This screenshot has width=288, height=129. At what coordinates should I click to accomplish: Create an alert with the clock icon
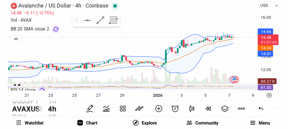(x=175, y=109)
